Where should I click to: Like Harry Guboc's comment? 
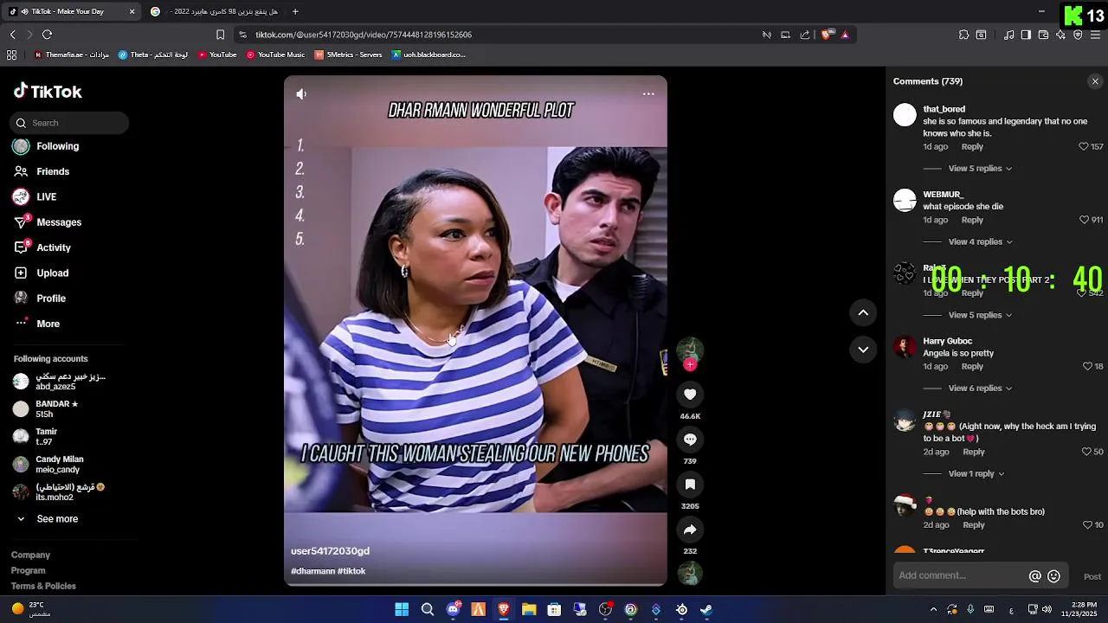pos(1088,367)
